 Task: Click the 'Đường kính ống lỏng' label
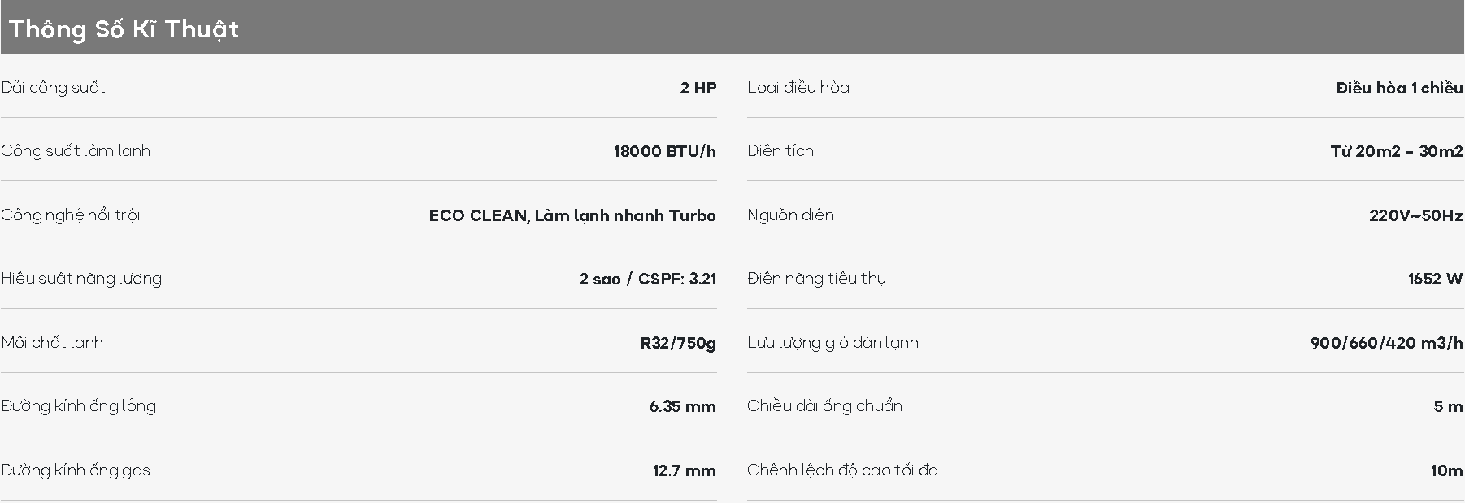click(79, 406)
